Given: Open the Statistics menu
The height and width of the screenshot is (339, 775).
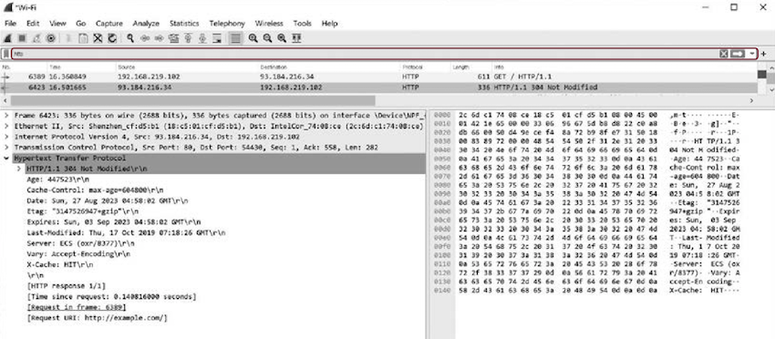Looking at the screenshot, I should tap(184, 23).
